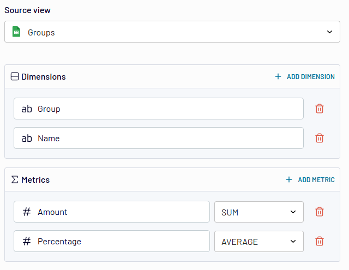Delete the Group dimension
The height and width of the screenshot is (270, 349).
click(x=320, y=109)
